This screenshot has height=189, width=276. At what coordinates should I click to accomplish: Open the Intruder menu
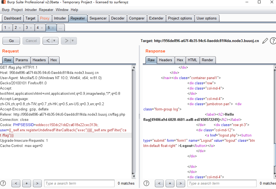tap(31, 10)
